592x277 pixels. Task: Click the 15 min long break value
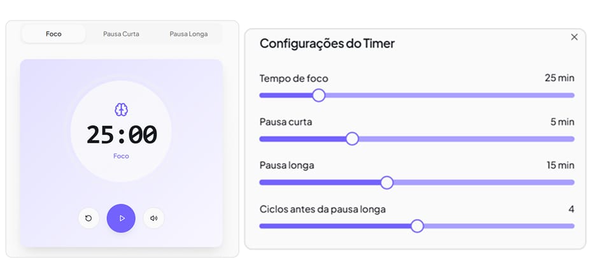[560, 166]
